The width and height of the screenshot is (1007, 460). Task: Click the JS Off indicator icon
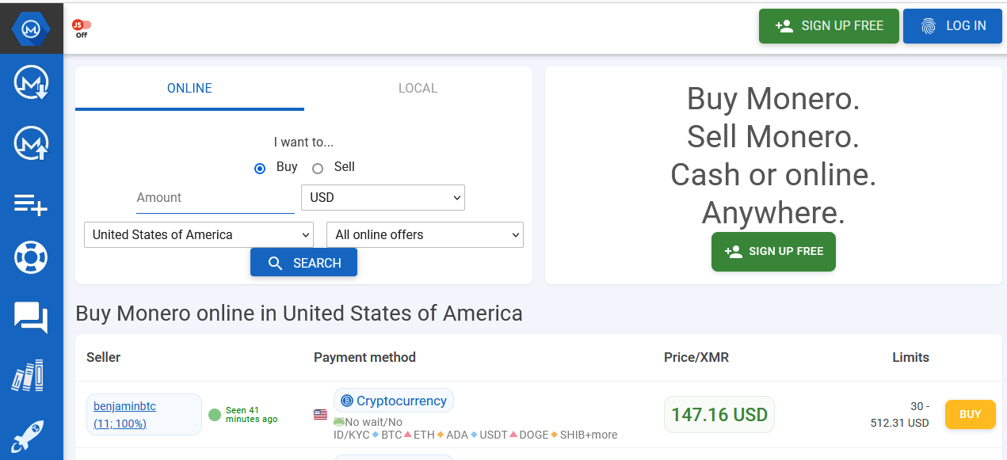[80, 26]
